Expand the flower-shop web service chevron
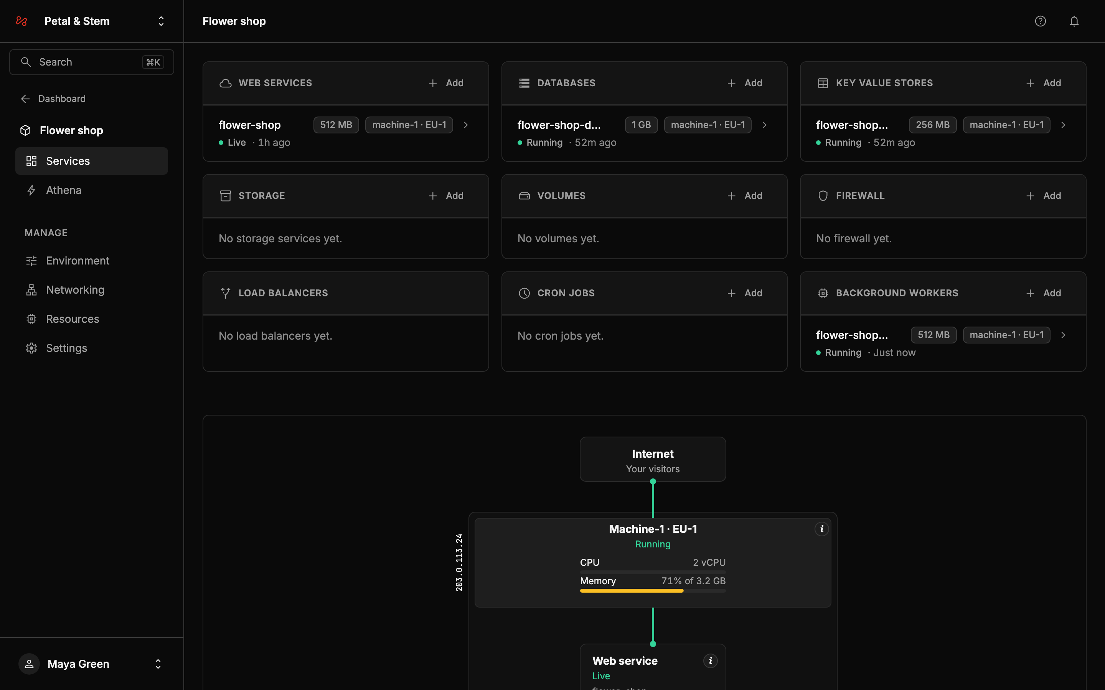The image size is (1105, 690). coord(466,125)
